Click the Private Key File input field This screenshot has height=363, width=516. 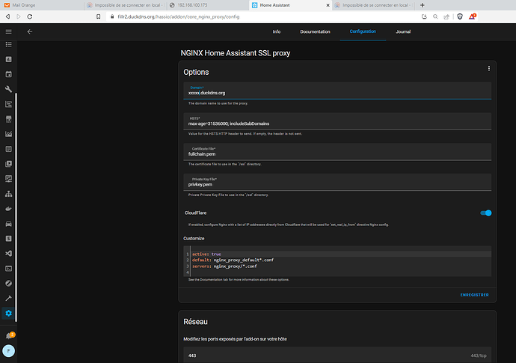point(337,182)
